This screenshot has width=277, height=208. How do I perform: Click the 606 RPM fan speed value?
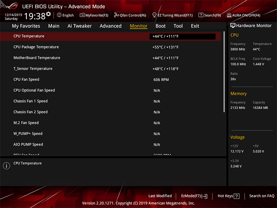point(161,80)
